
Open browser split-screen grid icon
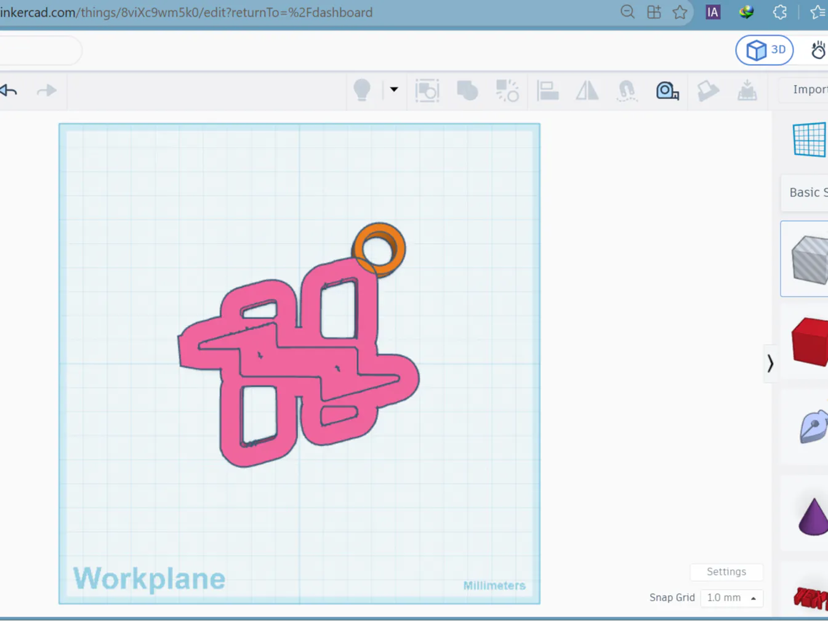pos(654,12)
